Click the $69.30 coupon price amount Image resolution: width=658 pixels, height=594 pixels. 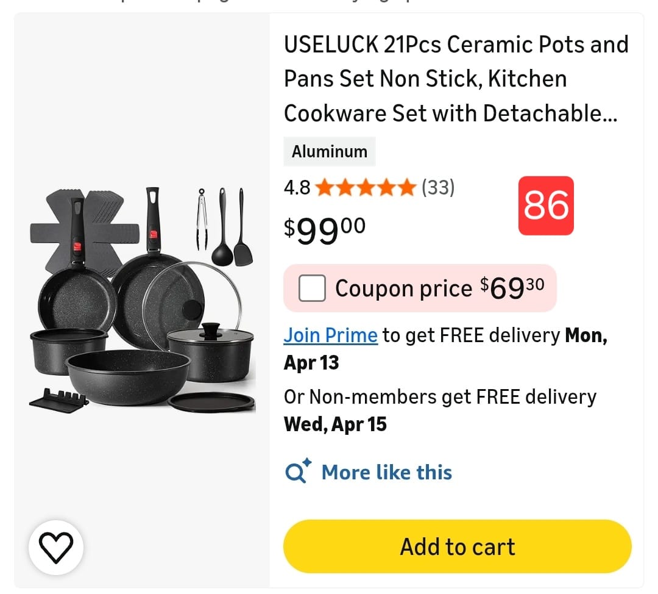pyautogui.click(x=512, y=288)
